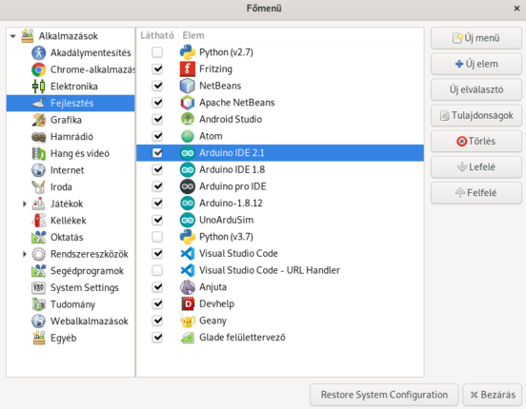Uncheck the Atom visibility checkbox
Image resolution: width=526 pixels, height=409 pixels.
pyautogui.click(x=157, y=136)
